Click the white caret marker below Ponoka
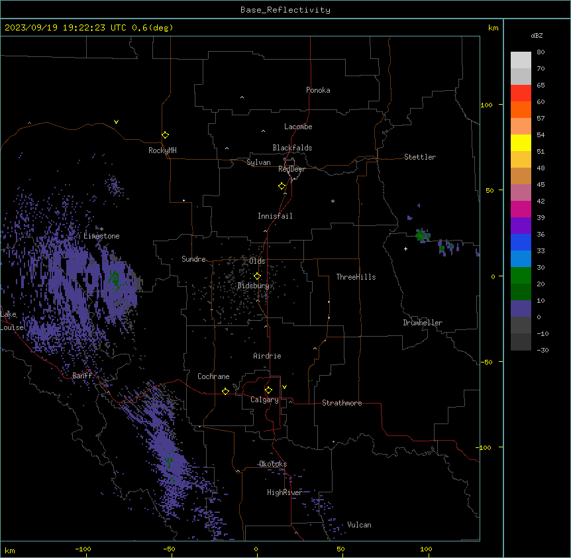 point(242,97)
